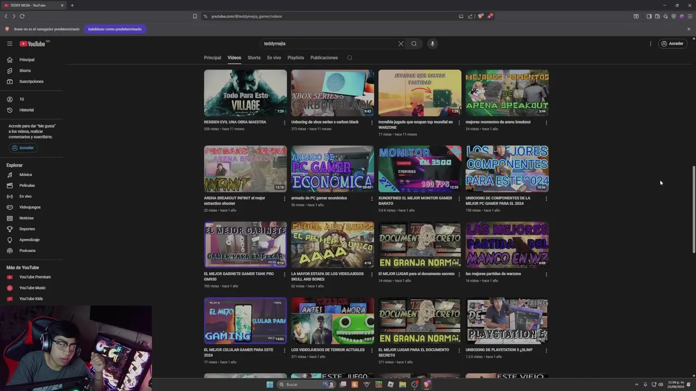
Task: Bookmark this page via the bookmark icon
Action: coord(195,16)
